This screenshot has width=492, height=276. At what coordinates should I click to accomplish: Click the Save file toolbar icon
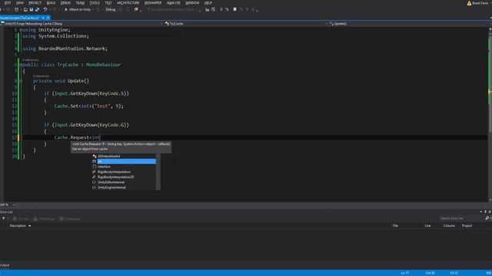coord(32,10)
